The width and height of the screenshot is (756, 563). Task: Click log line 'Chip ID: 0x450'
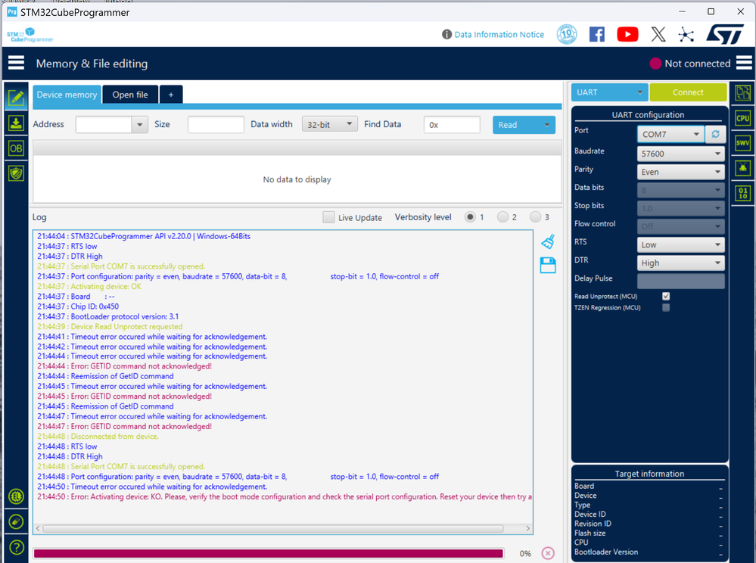click(x=78, y=306)
